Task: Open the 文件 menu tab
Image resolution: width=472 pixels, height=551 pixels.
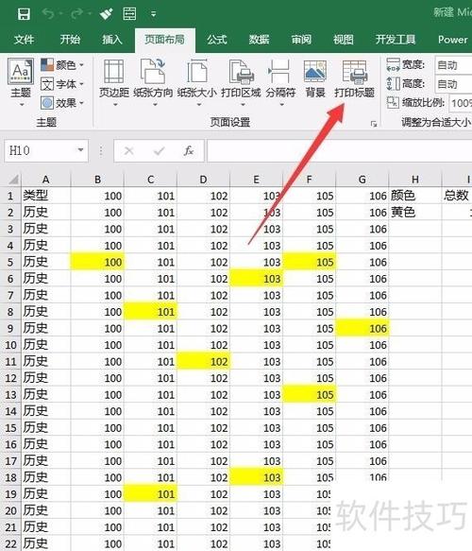Action: pos(24,40)
